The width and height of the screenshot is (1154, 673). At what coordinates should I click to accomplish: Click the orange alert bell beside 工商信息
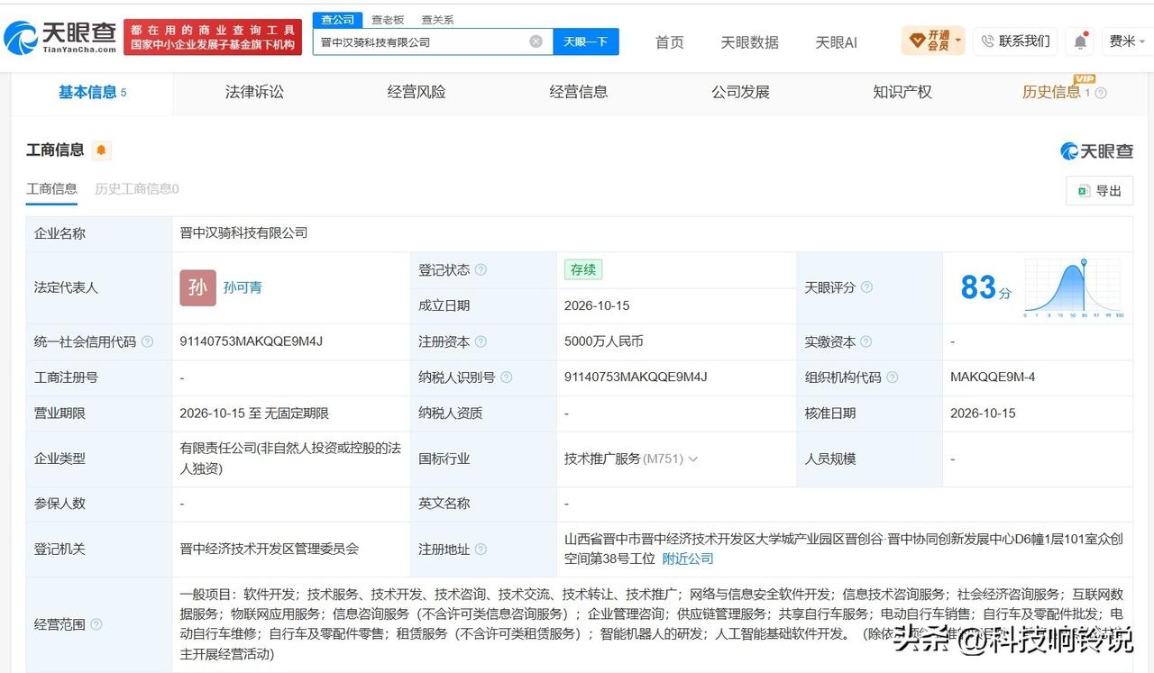coord(101,150)
